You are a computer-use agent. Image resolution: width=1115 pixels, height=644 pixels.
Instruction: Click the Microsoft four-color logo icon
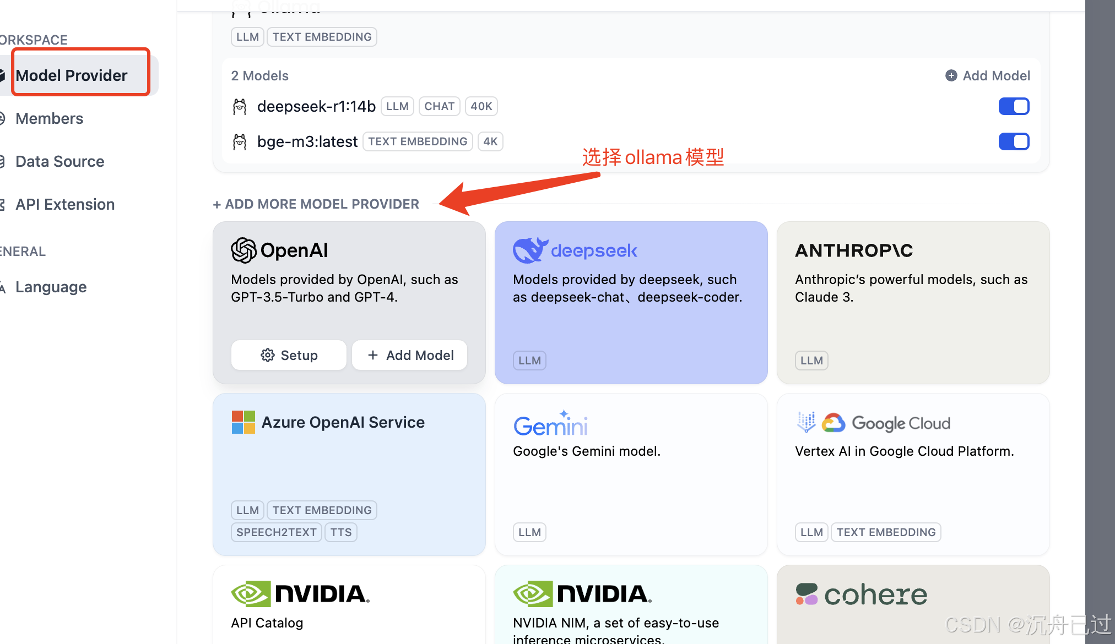tap(243, 422)
